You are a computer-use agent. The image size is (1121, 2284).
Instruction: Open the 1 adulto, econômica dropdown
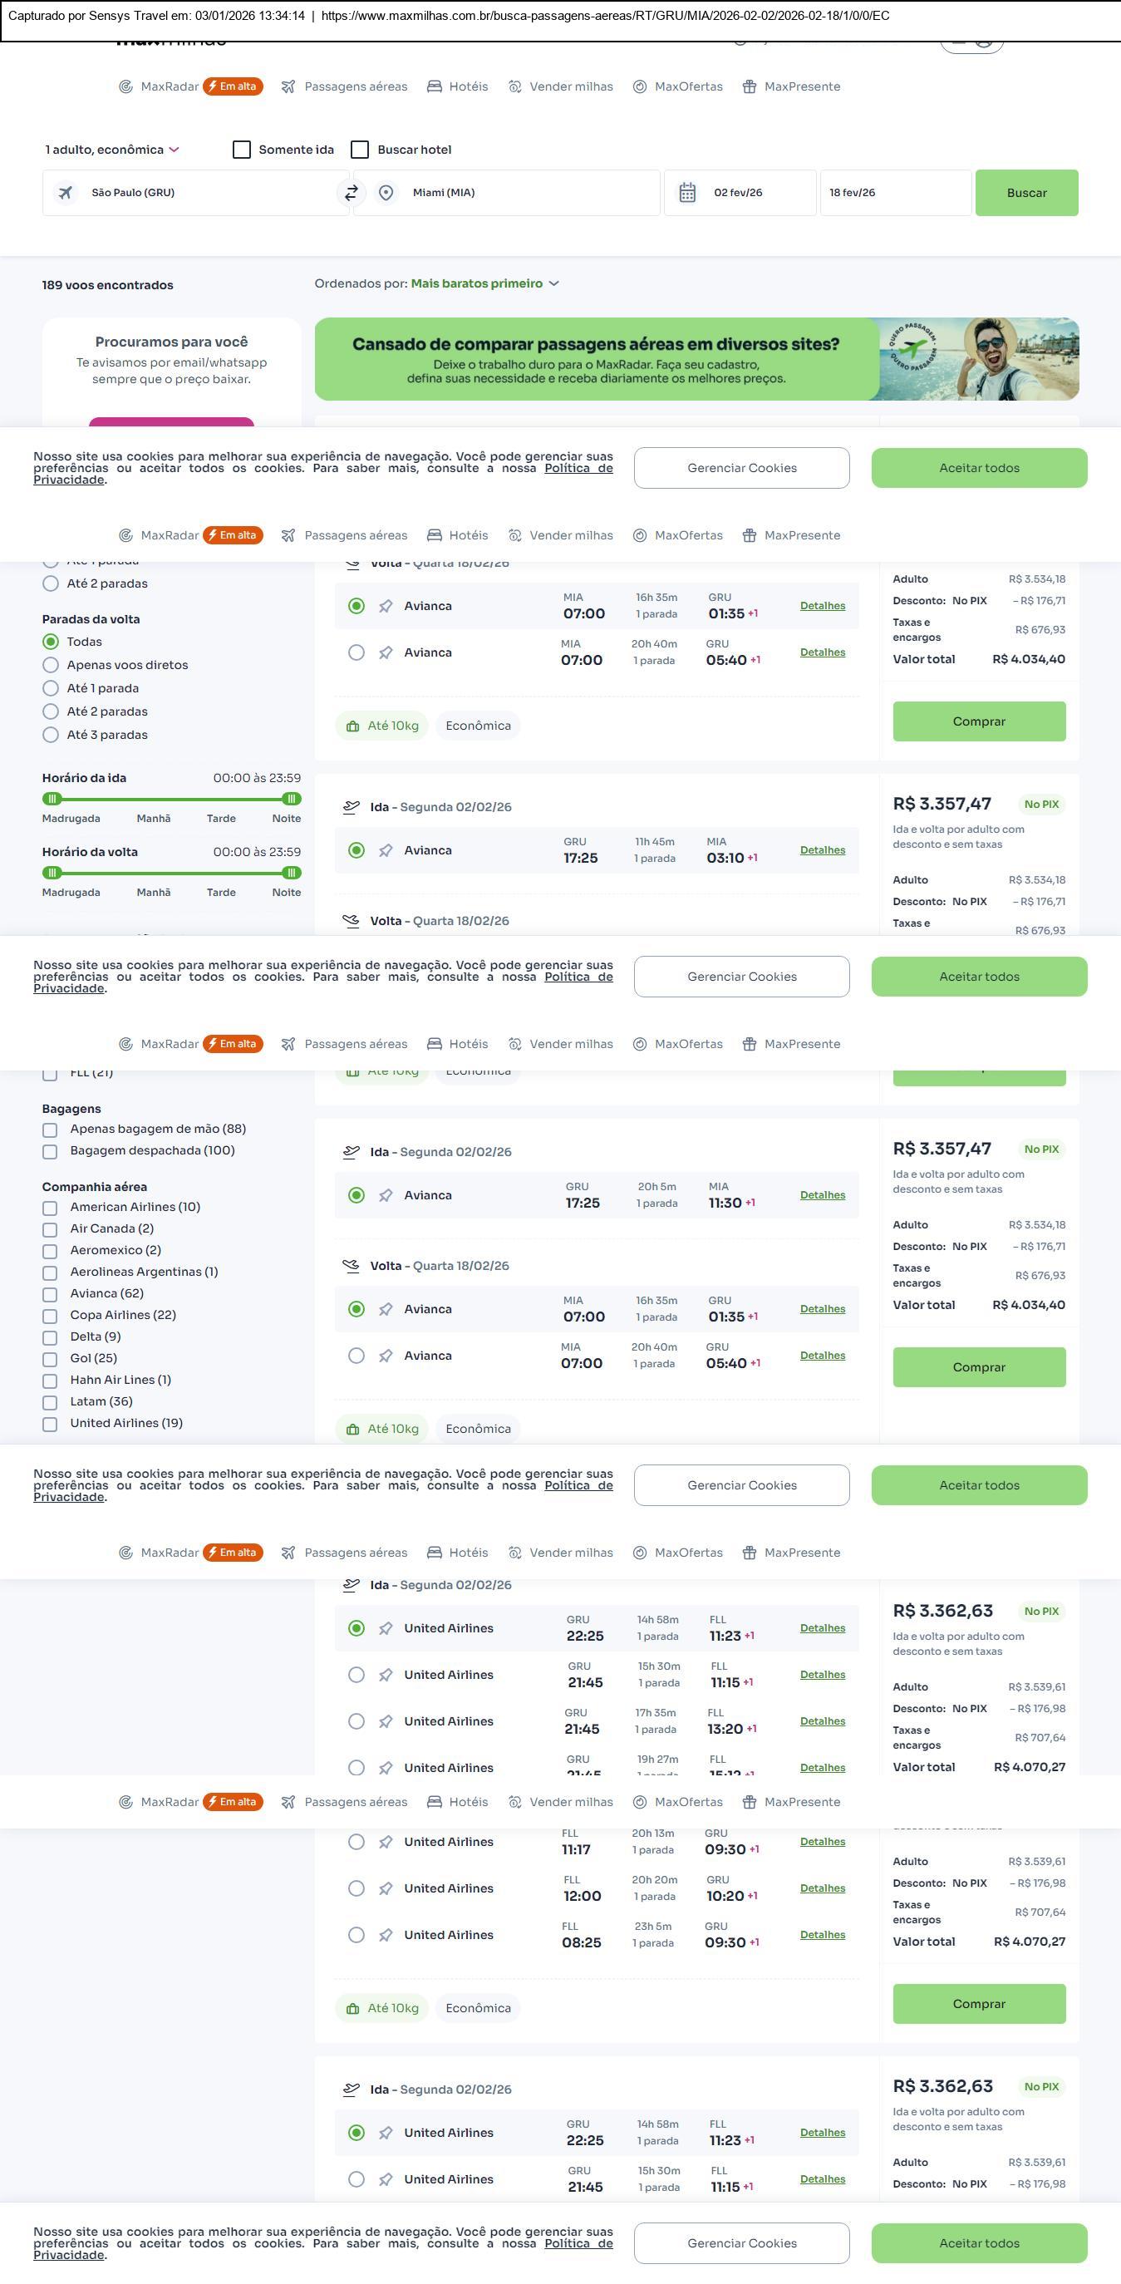click(x=111, y=150)
